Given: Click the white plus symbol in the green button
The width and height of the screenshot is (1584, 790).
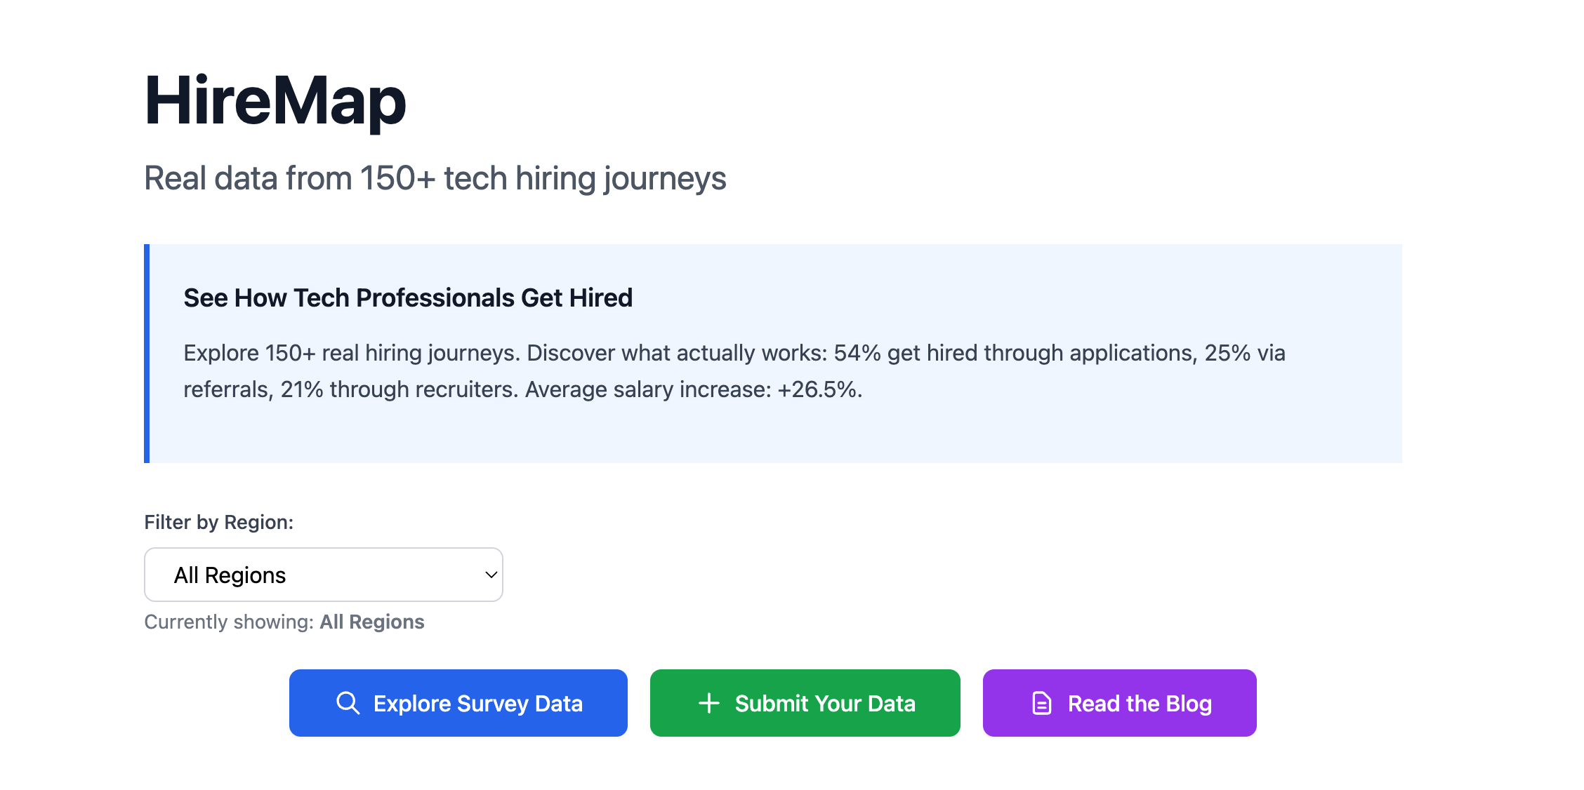Looking at the screenshot, I should pos(710,703).
